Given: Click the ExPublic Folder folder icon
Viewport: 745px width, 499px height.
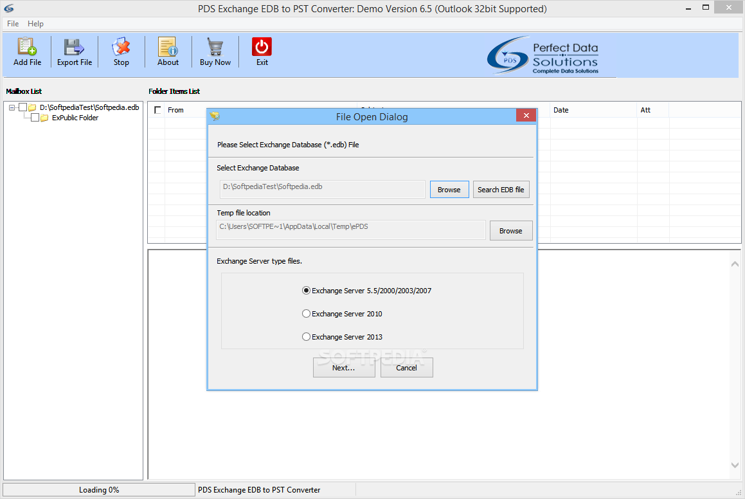Looking at the screenshot, I should [x=44, y=118].
